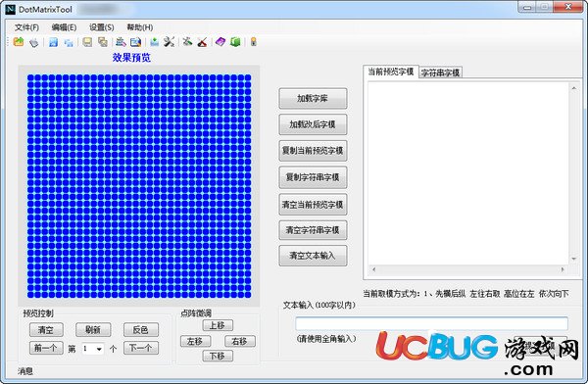Click the green book toolbar icon
This screenshot has height=384, width=588.
click(235, 42)
